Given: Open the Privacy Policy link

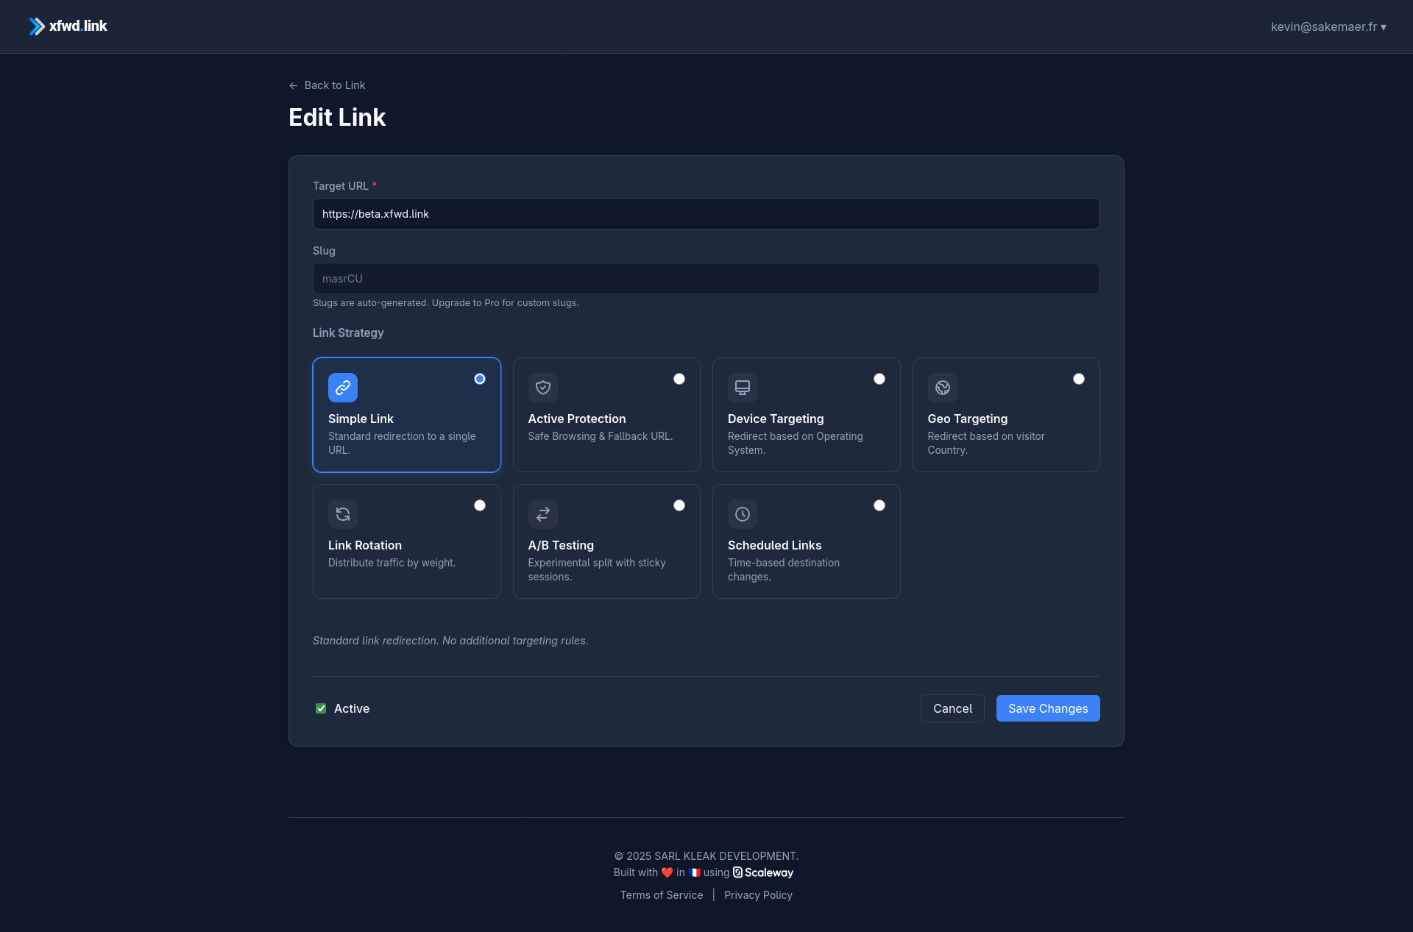Looking at the screenshot, I should (x=758, y=895).
